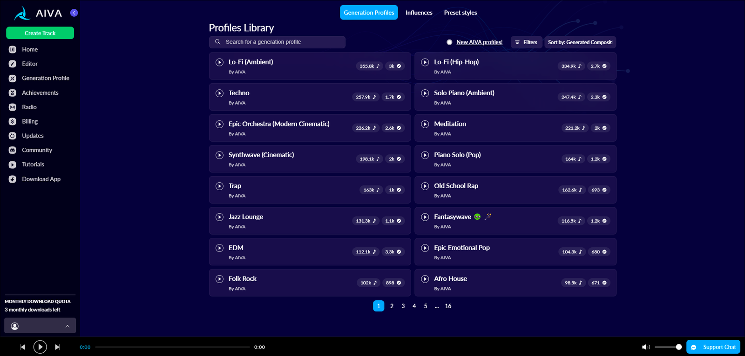
Task: Click Download App in sidebar
Action: (41, 179)
